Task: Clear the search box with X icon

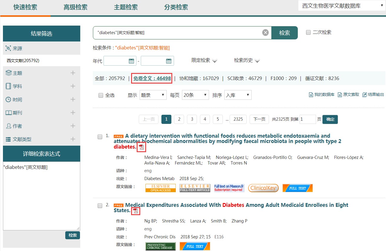Action: (265, 33)
